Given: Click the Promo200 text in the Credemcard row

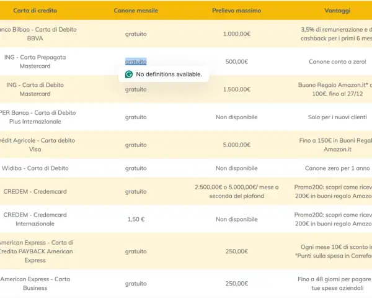Looking at the screenshot, I should [333, 192].
